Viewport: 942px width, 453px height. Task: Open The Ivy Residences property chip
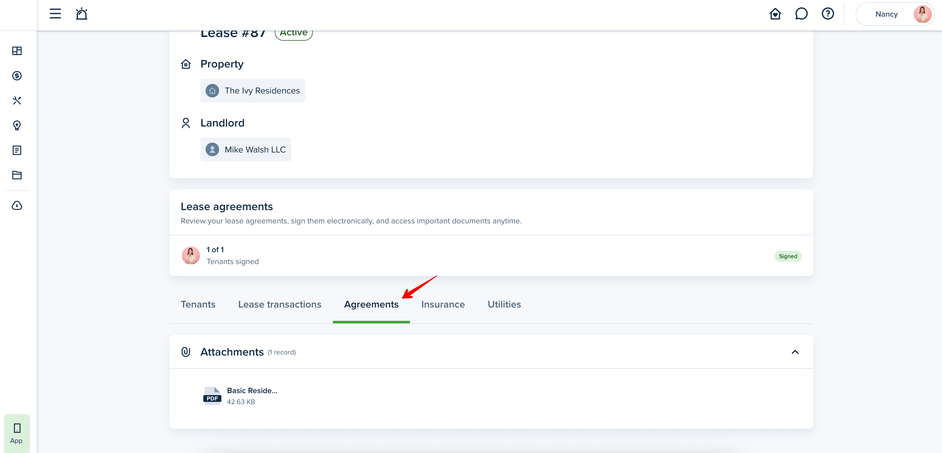pyautogui.click(x=253, y=91)
